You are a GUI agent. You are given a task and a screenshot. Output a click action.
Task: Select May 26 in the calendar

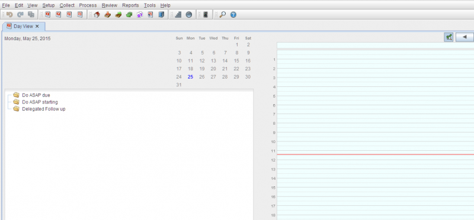(x=202, y=77)
